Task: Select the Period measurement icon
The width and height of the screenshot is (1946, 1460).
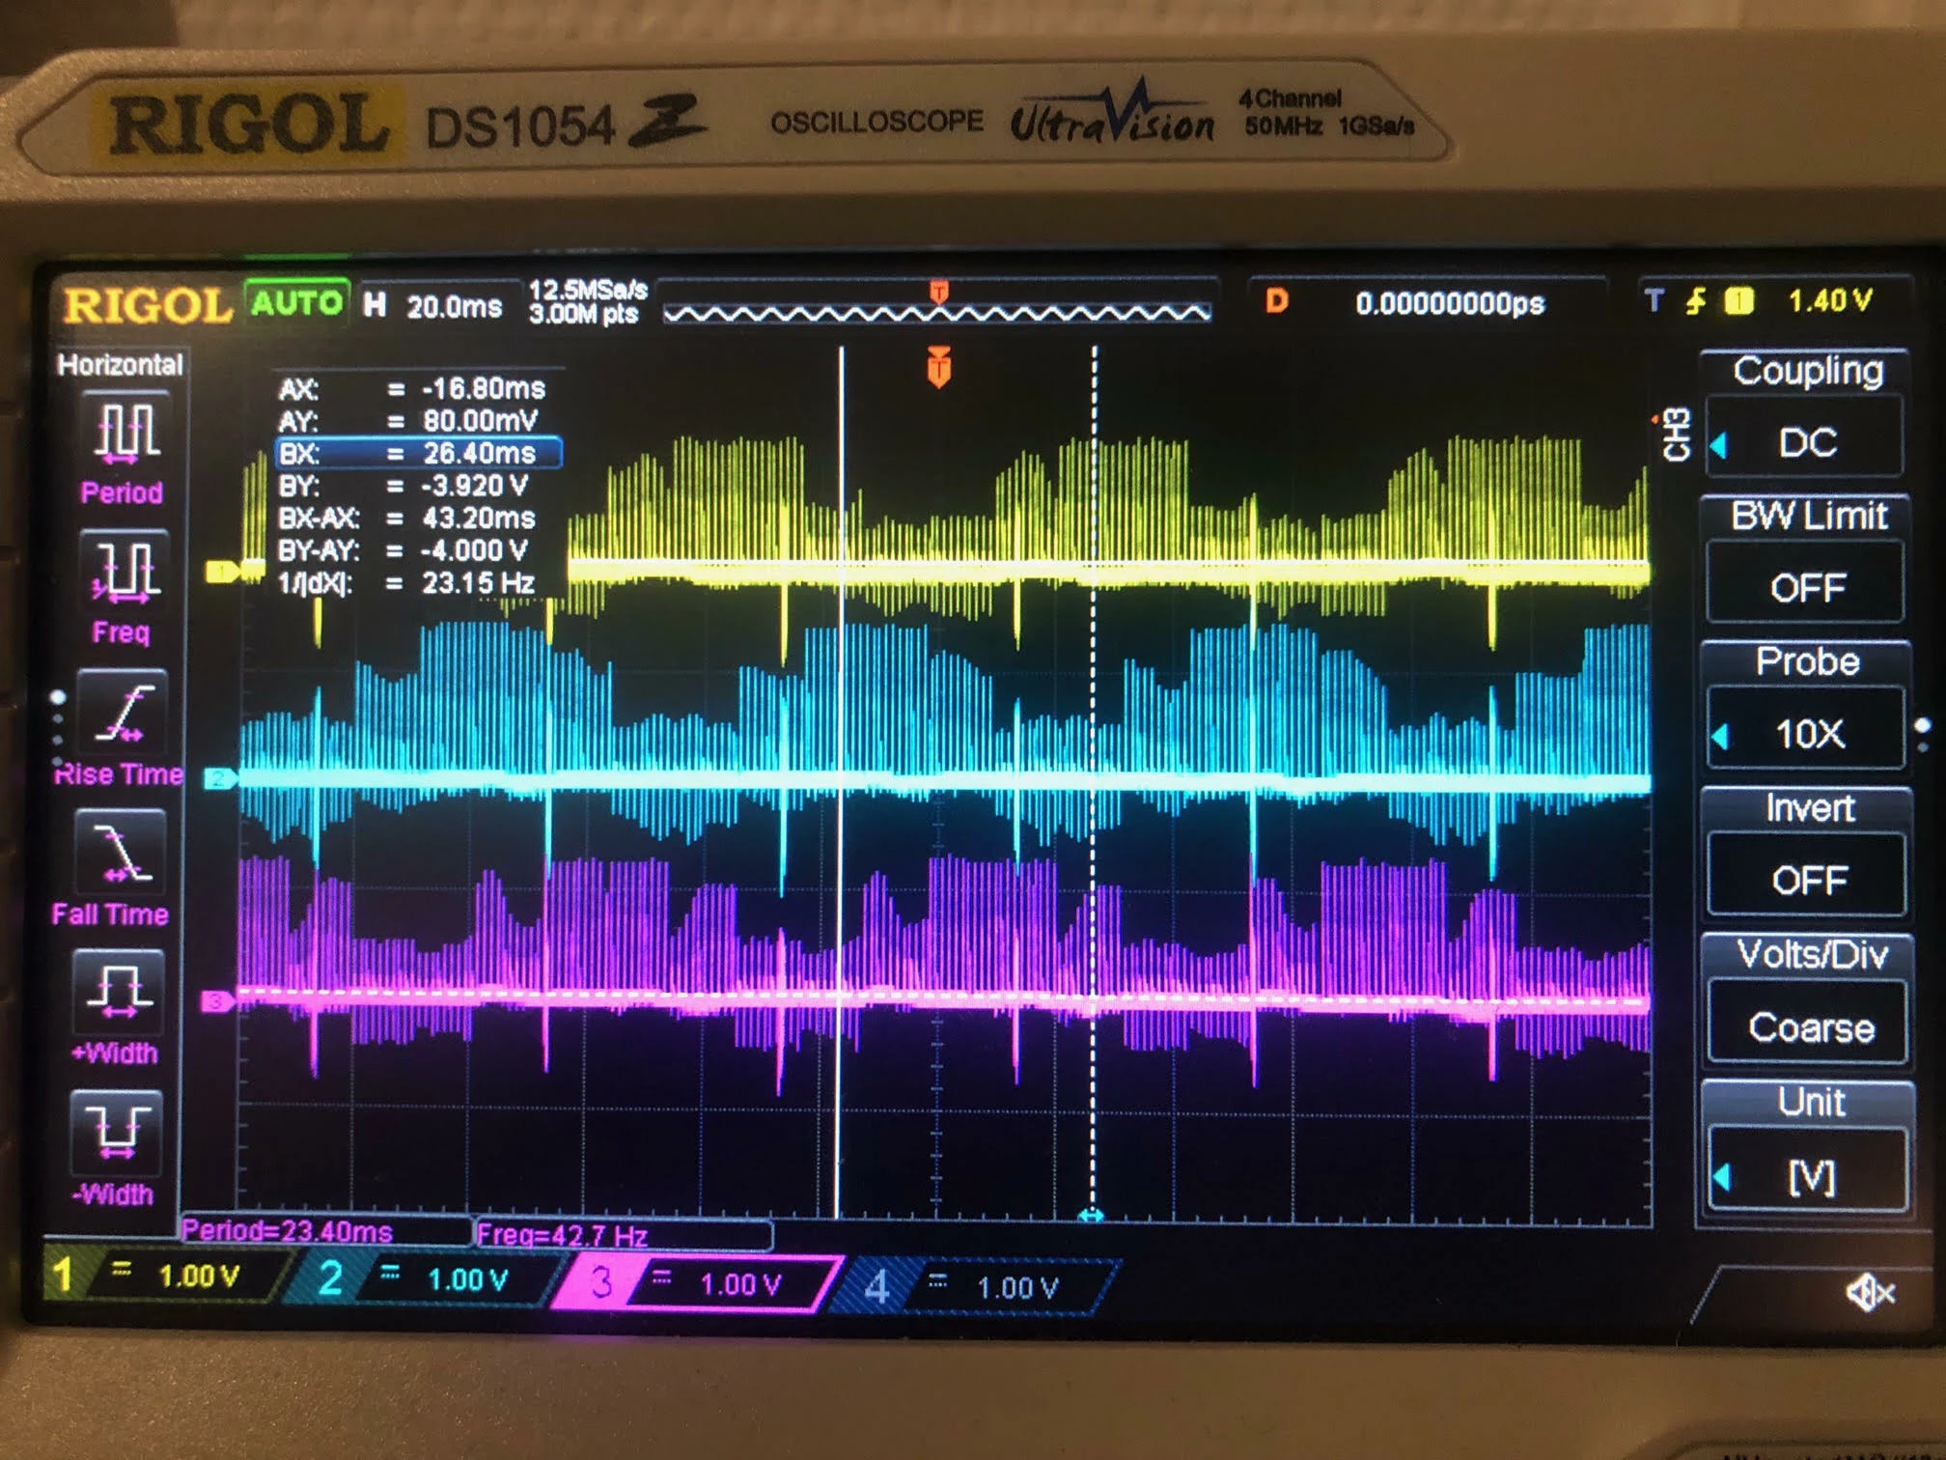Action: coord(125,432)
